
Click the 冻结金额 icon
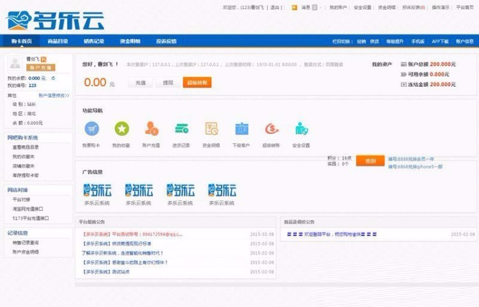(x=404, y=84)
